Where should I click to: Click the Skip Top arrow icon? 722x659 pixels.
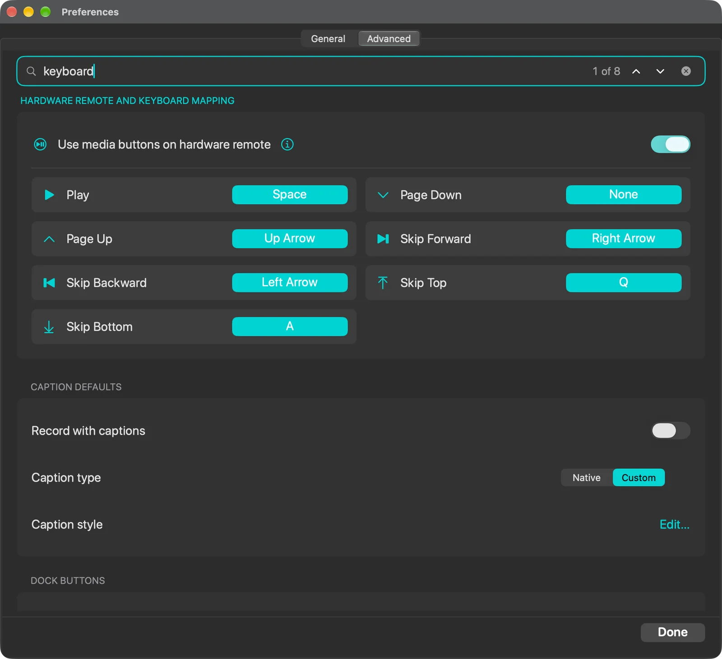[x=383, y=283]
